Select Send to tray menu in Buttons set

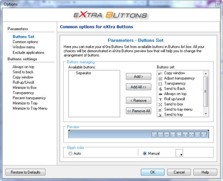point(178,110)
